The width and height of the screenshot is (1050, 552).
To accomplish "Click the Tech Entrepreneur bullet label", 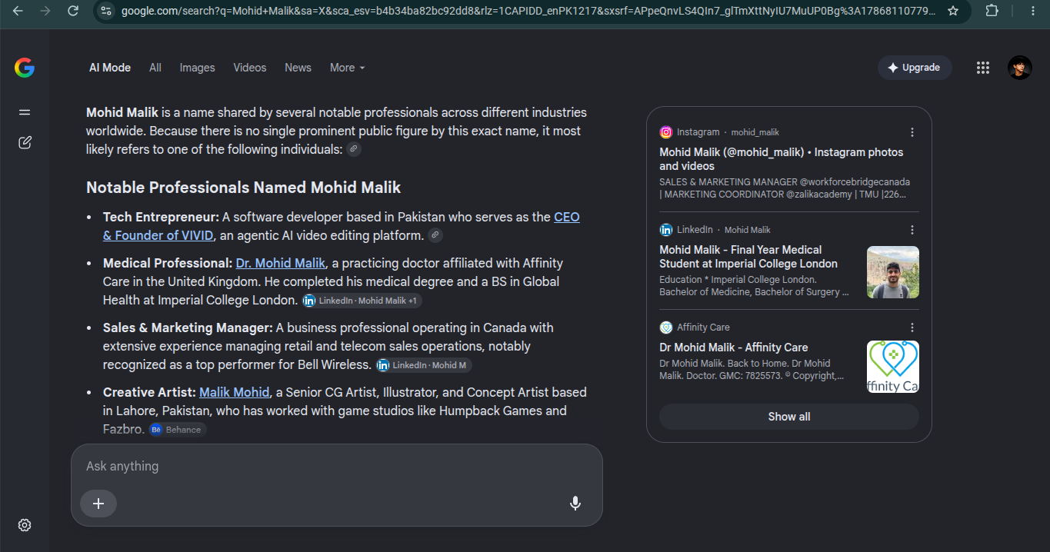I will [162, 217].
